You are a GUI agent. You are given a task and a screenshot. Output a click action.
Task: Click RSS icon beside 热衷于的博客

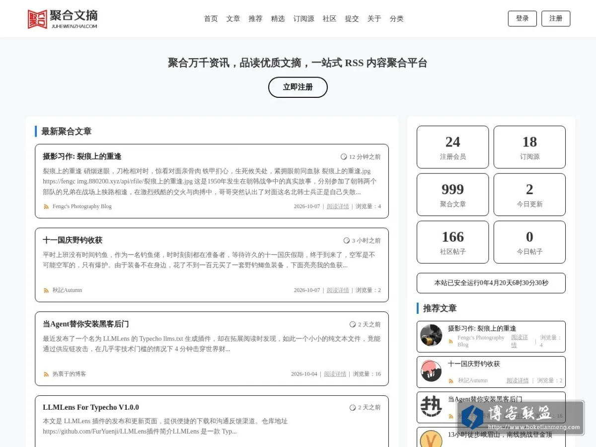pyautogui.click(x=46, y=374)
